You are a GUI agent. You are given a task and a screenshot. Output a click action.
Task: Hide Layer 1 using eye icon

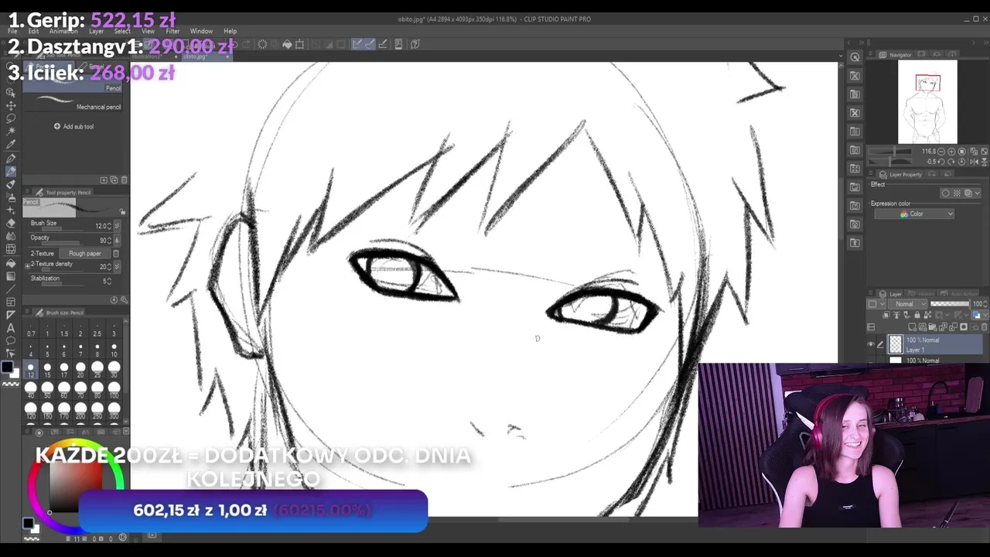pyautogui.click(x=871, y=344)
